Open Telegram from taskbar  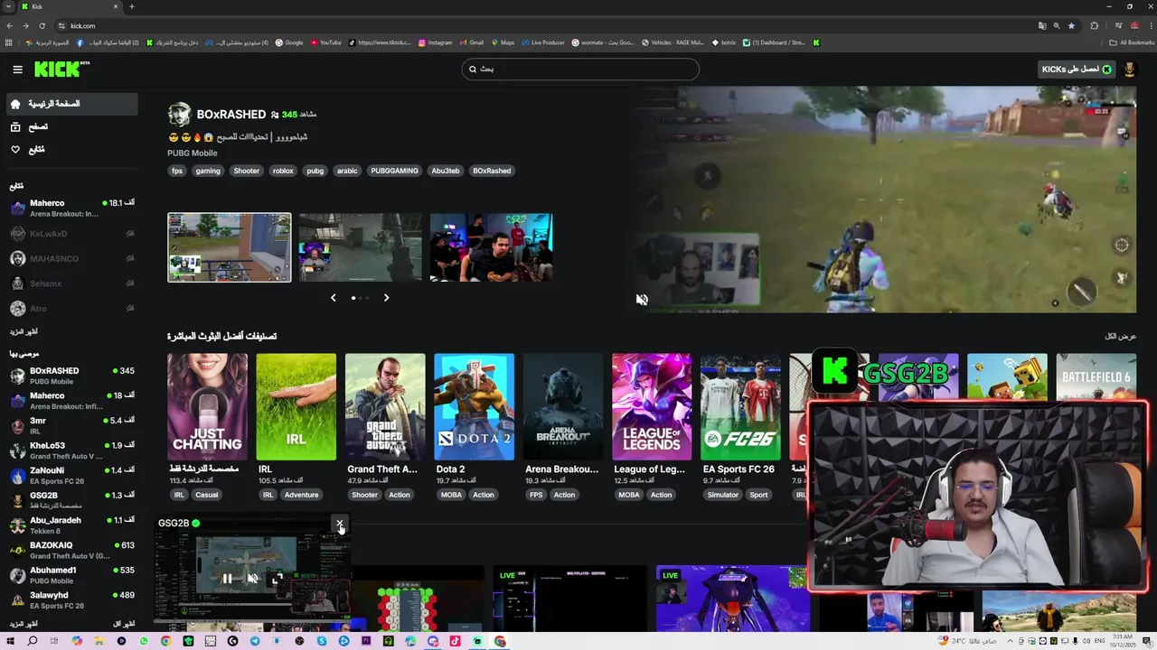[x=255, y=641]
